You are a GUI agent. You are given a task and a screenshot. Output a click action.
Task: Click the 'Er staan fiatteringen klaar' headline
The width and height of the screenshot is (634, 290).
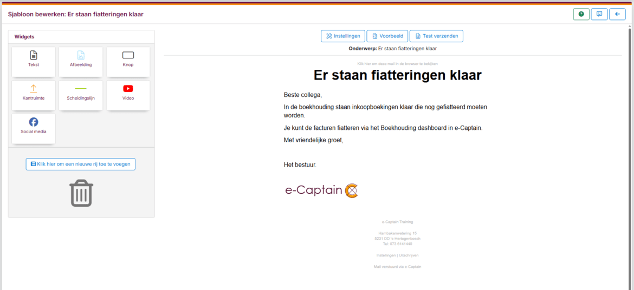(x=397, y=75)
